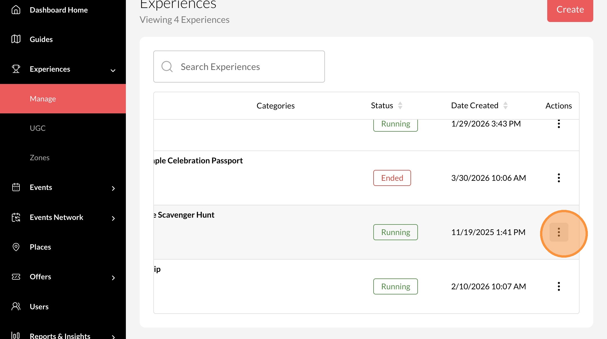
Task: Click the Offers ticket icon
Action: pos(16,277)
